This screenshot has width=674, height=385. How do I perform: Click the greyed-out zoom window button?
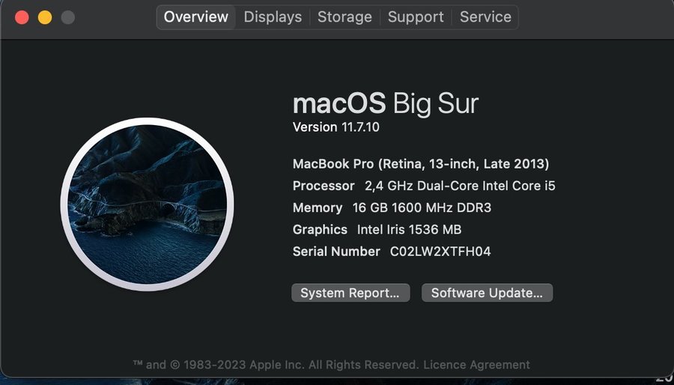pos(68,17)
